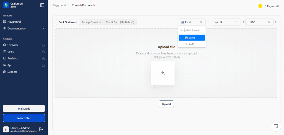This screenshot has height=135, width=284.
Task: Click the Upload button
Action: click(x=166, y=104)
